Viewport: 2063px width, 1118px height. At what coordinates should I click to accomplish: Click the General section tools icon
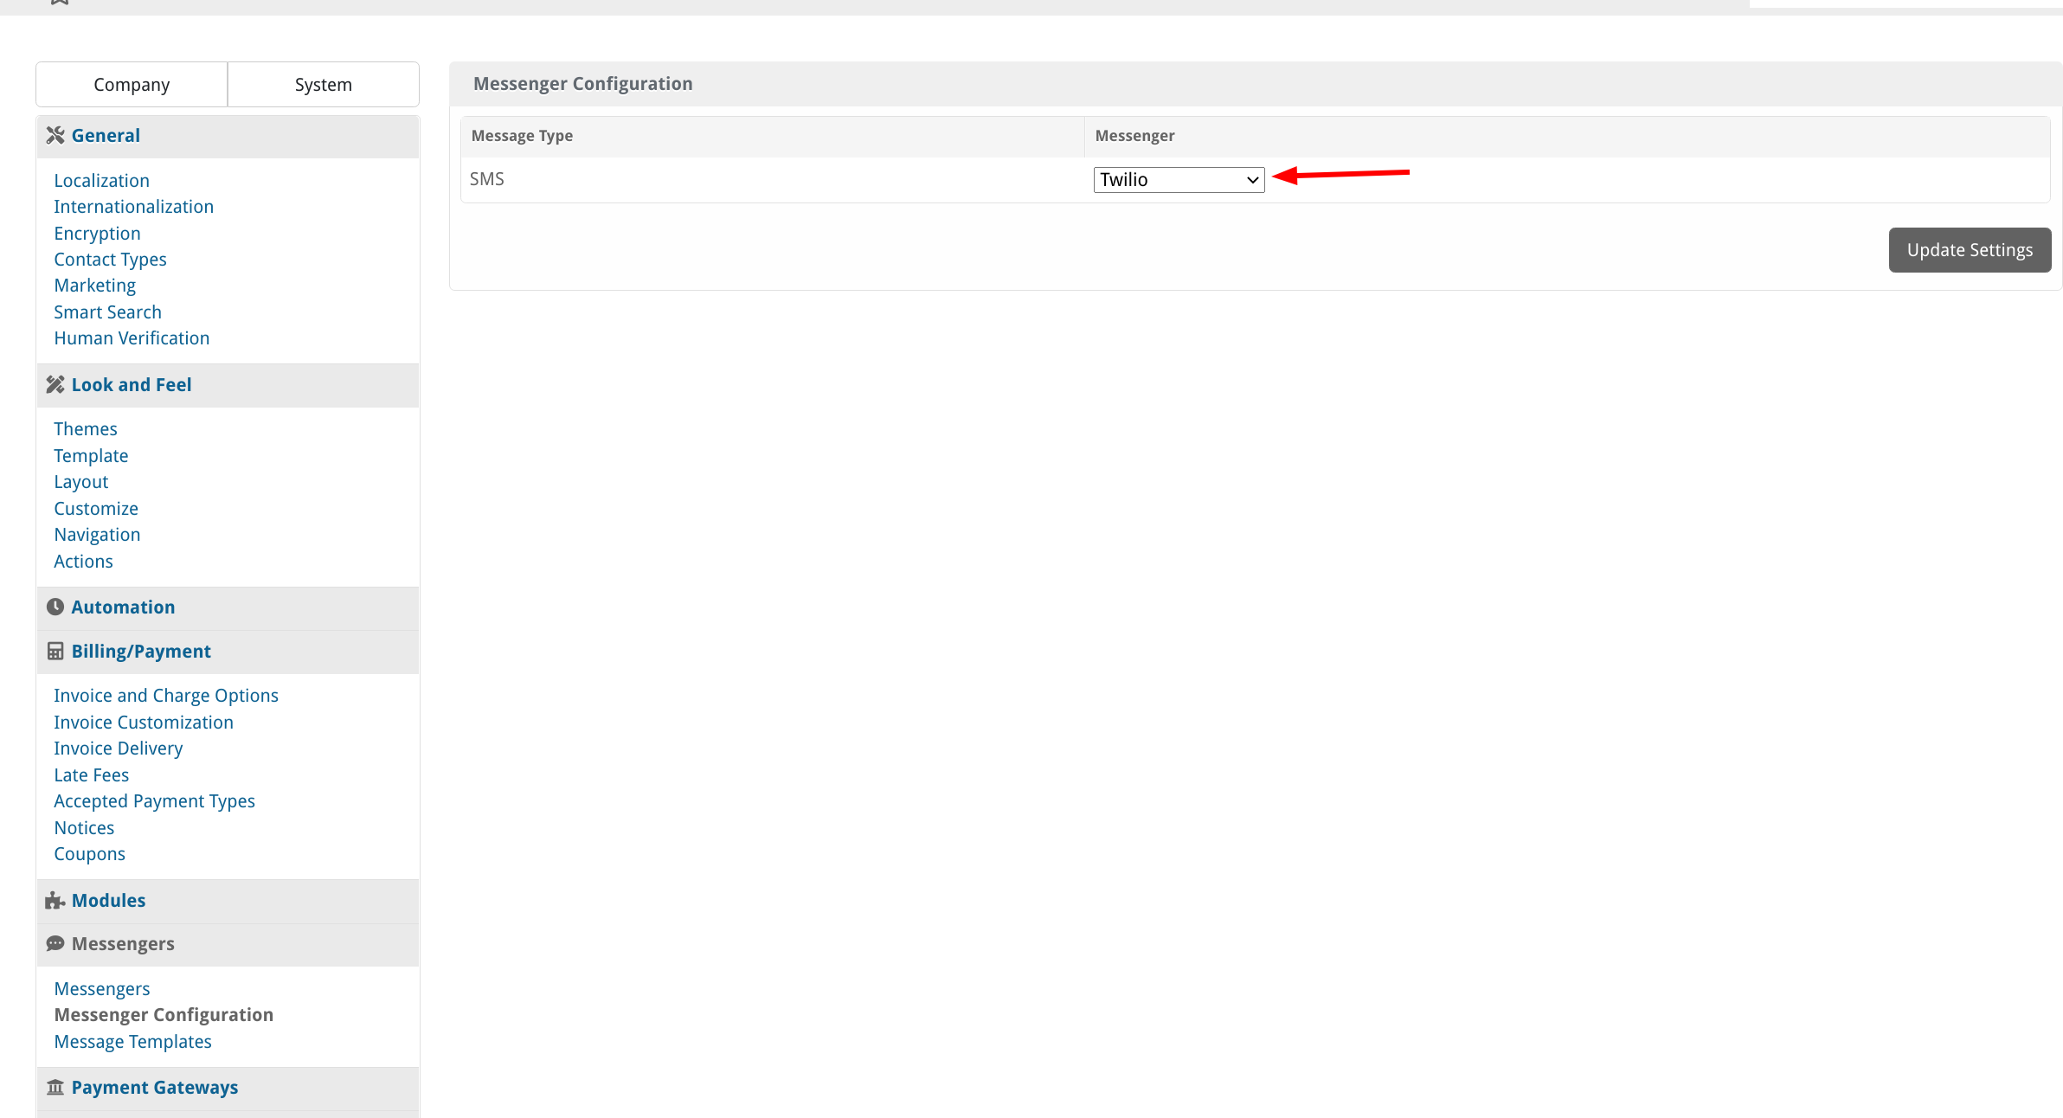point(55,135)
